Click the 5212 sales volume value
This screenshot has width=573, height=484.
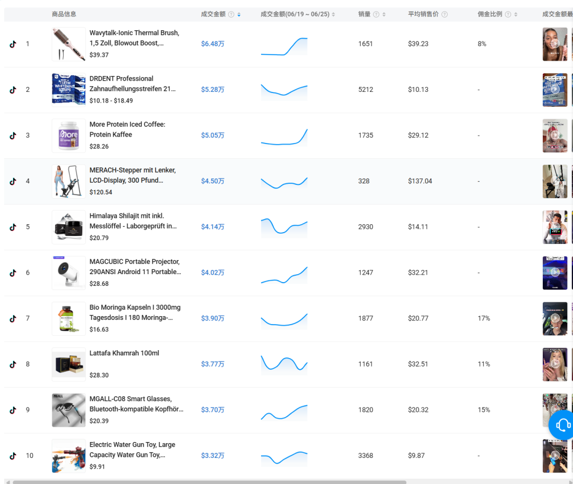tap(366, 90)
